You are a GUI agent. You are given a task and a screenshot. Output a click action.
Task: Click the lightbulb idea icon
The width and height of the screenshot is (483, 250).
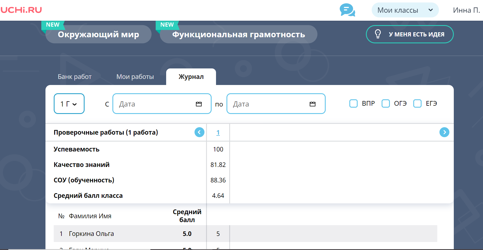(x=378, y=34)
